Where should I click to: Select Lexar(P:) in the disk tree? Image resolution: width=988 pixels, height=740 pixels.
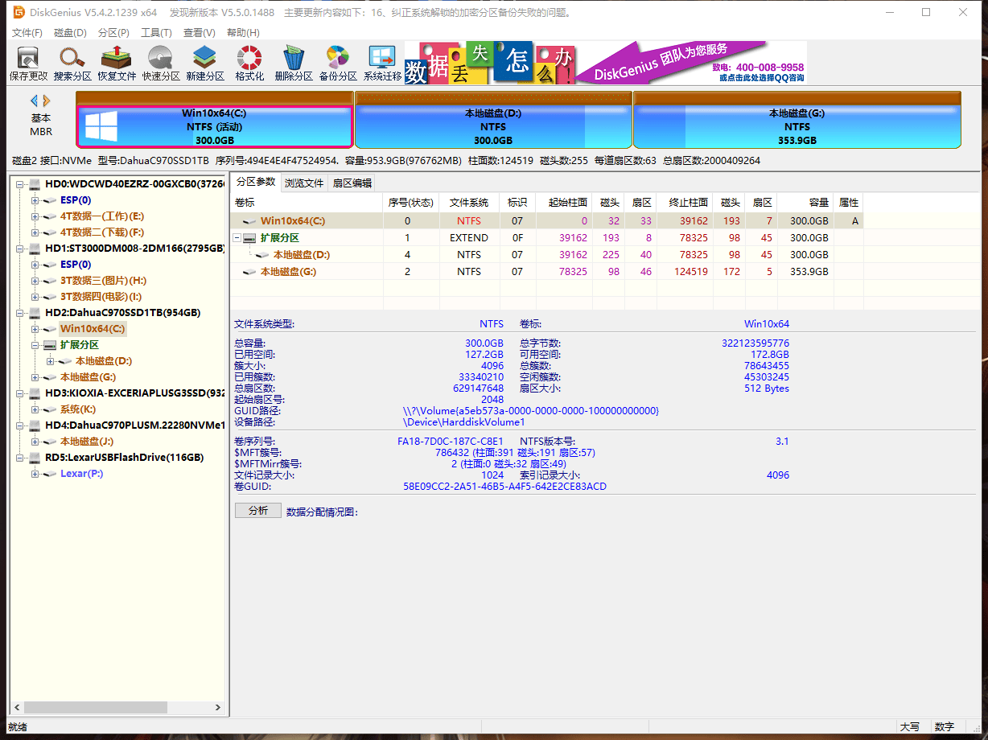click(x=81, y=474)
